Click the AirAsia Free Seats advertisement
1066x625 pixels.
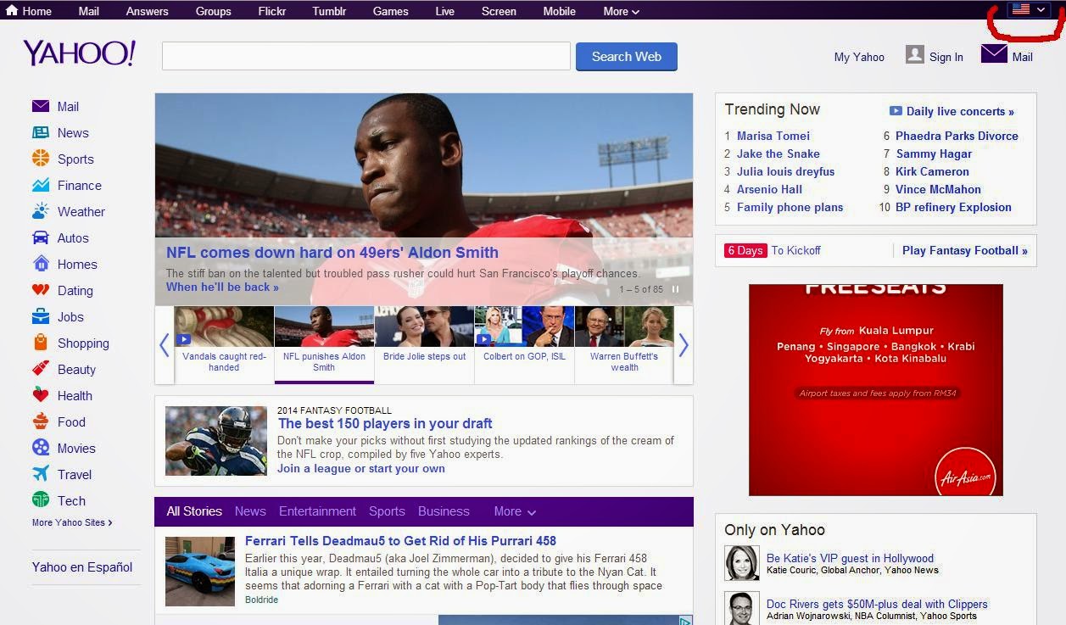click(876, 390)
